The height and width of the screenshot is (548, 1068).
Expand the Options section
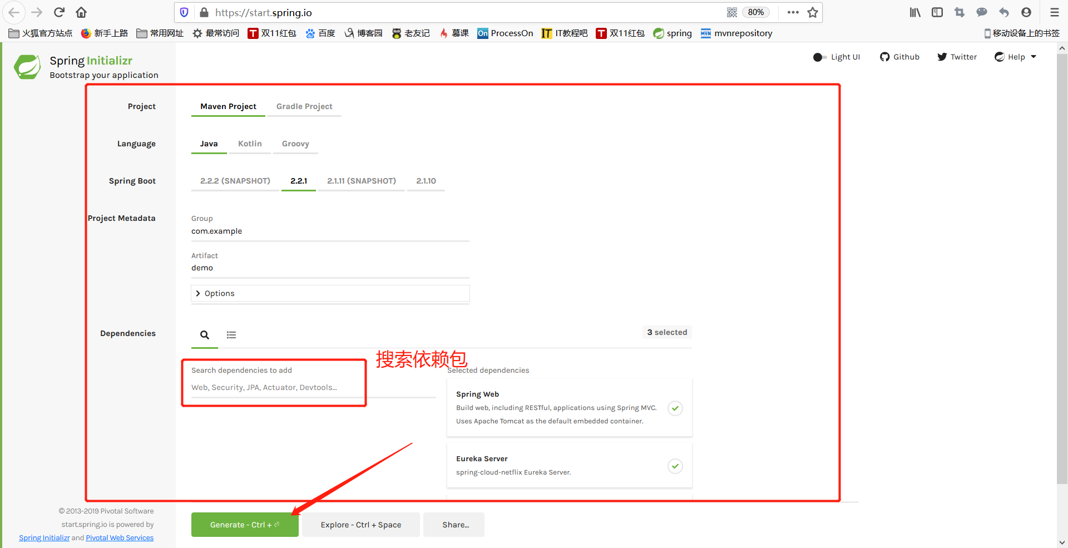[330, 293]
